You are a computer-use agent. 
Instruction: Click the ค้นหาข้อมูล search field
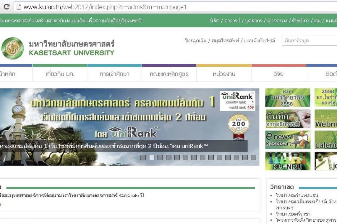(x=310, y=41)
